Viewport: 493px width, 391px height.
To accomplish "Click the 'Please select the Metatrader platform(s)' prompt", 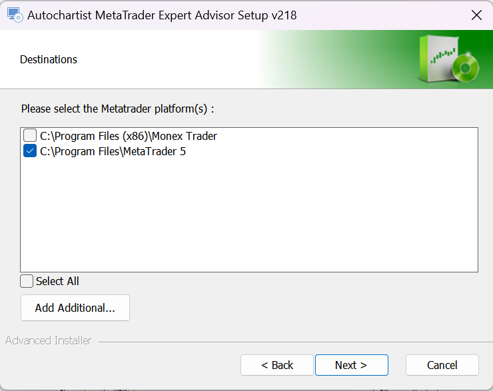I will point(118,109).
